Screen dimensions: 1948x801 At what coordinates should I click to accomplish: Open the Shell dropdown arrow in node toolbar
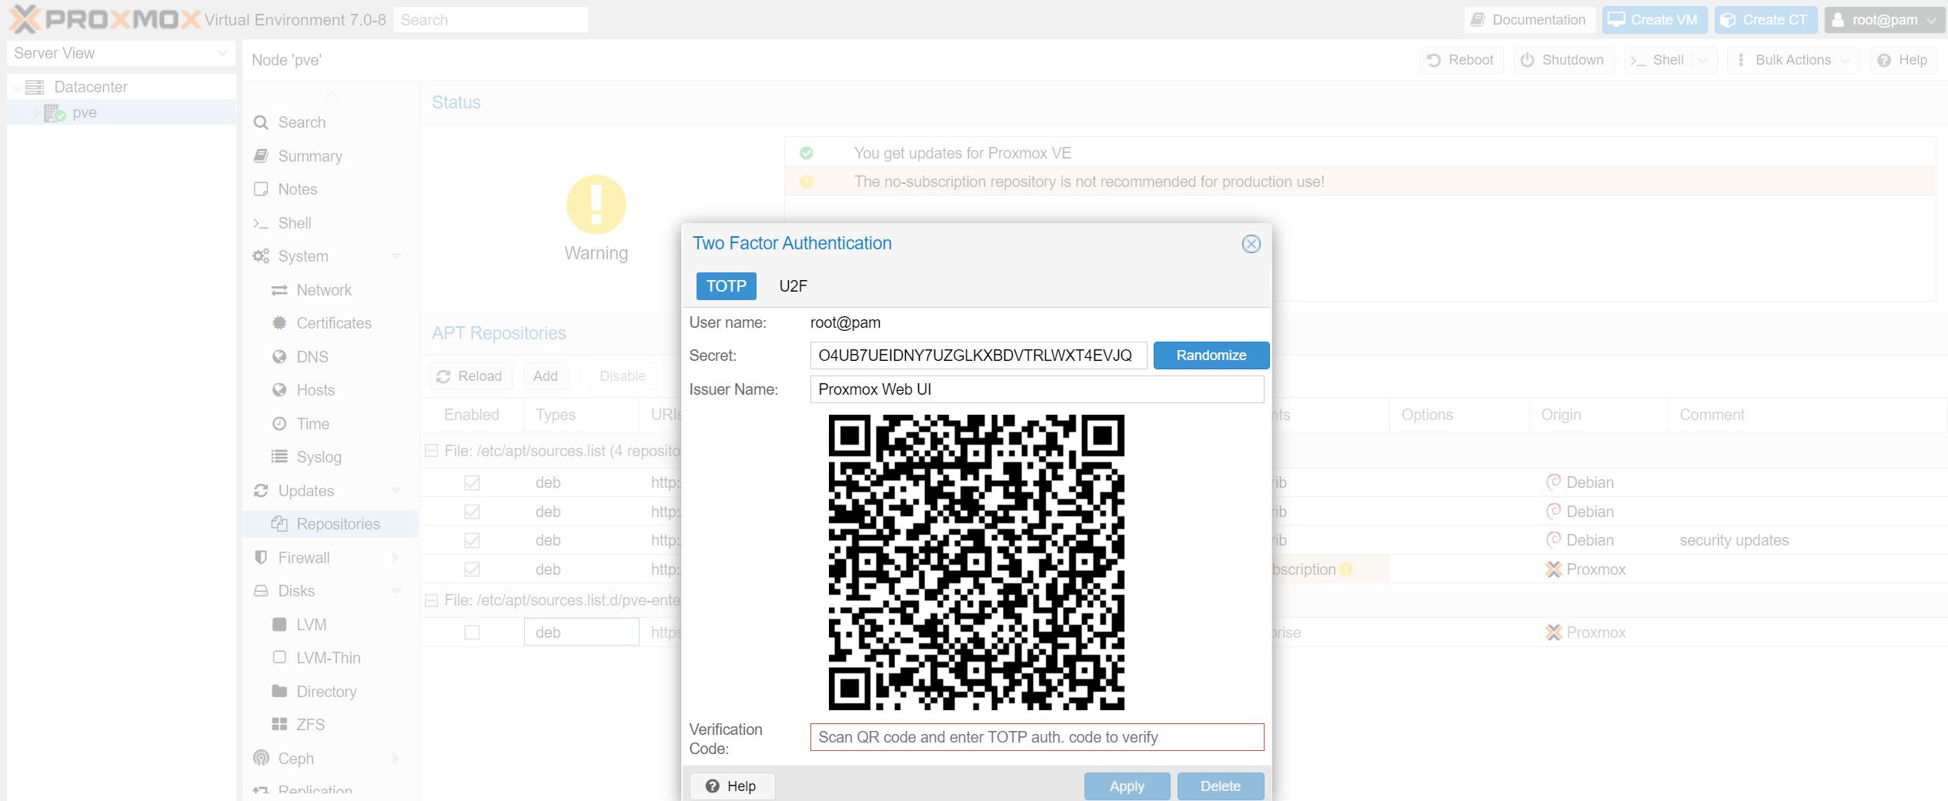(1704, 60)
